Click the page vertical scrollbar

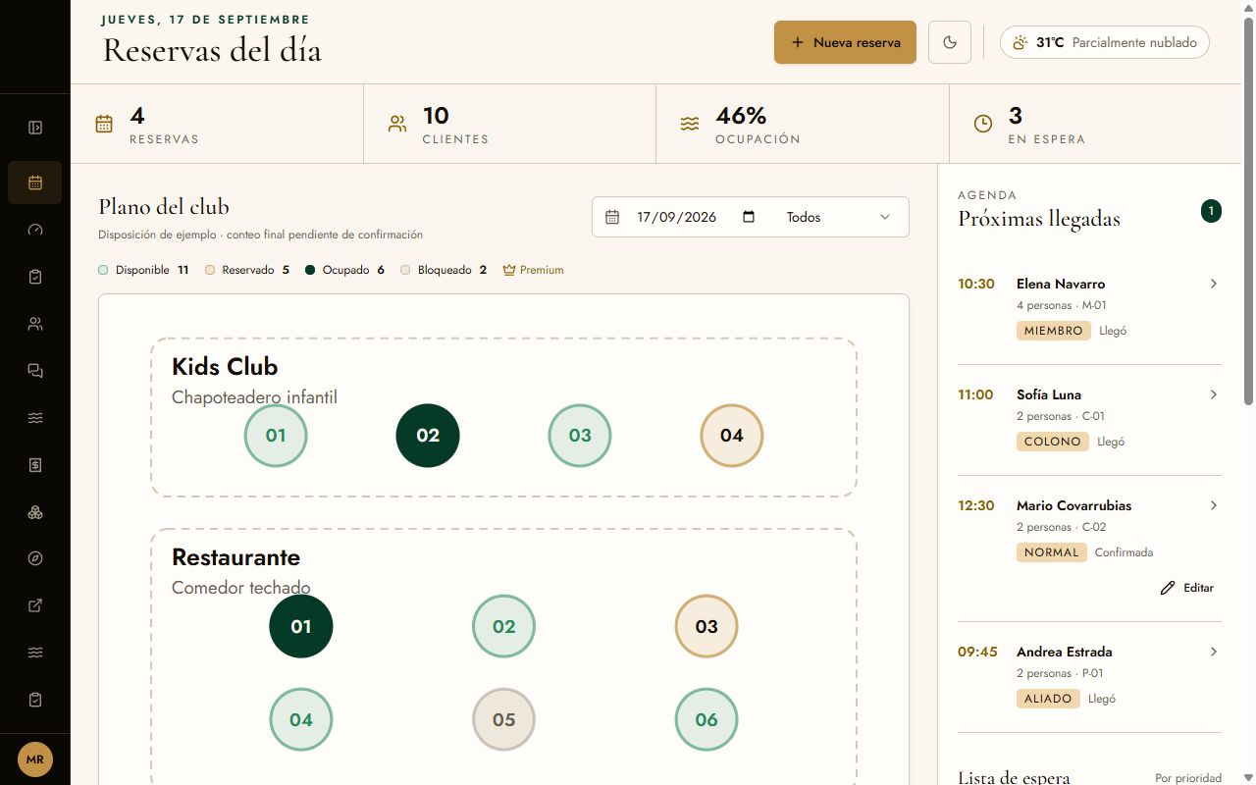click(x=1248, y=212)
